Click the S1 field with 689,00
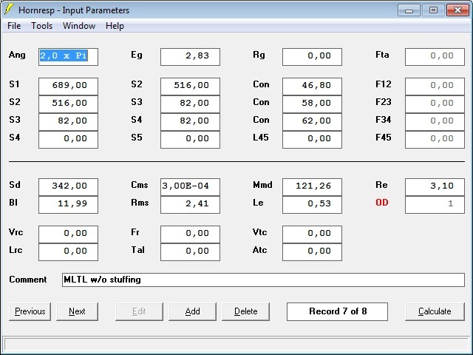The image size is (473, 355). [68, 87]
